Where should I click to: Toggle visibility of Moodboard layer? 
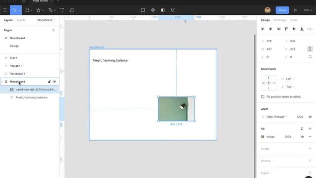point(54,82)
